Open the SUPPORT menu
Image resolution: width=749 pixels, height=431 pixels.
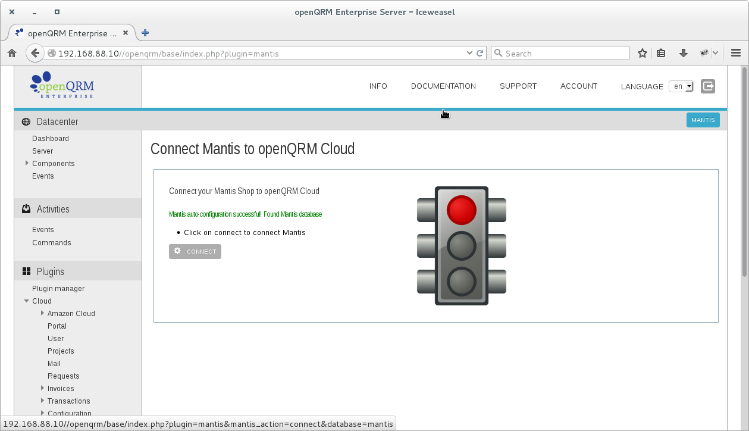518,86
